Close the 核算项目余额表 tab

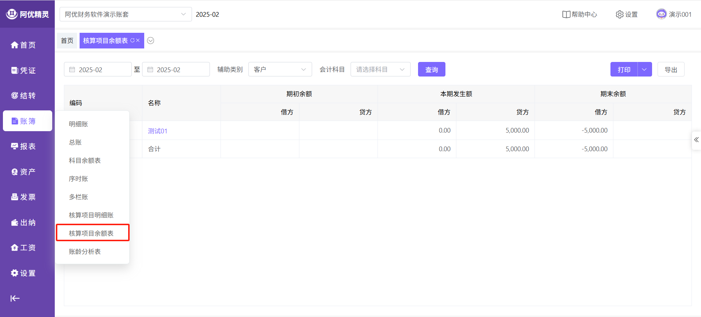click(138, 40)
